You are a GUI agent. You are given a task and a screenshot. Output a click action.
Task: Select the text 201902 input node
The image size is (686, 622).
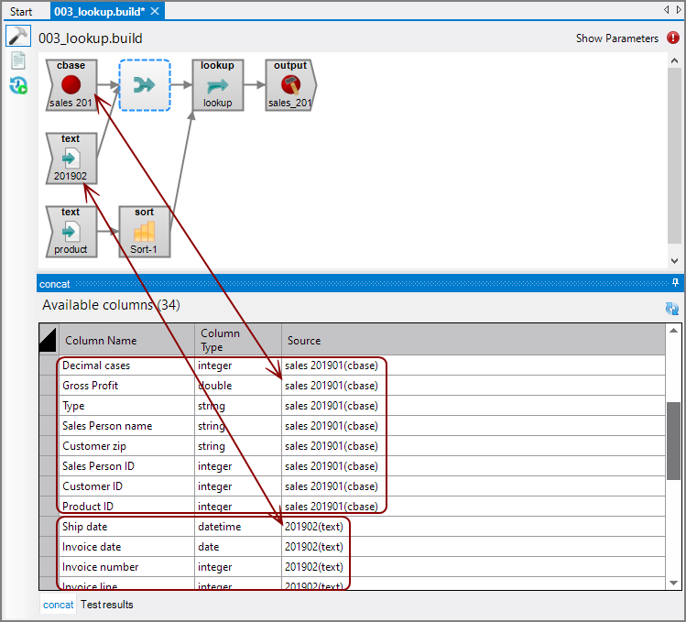click(71, 158)
